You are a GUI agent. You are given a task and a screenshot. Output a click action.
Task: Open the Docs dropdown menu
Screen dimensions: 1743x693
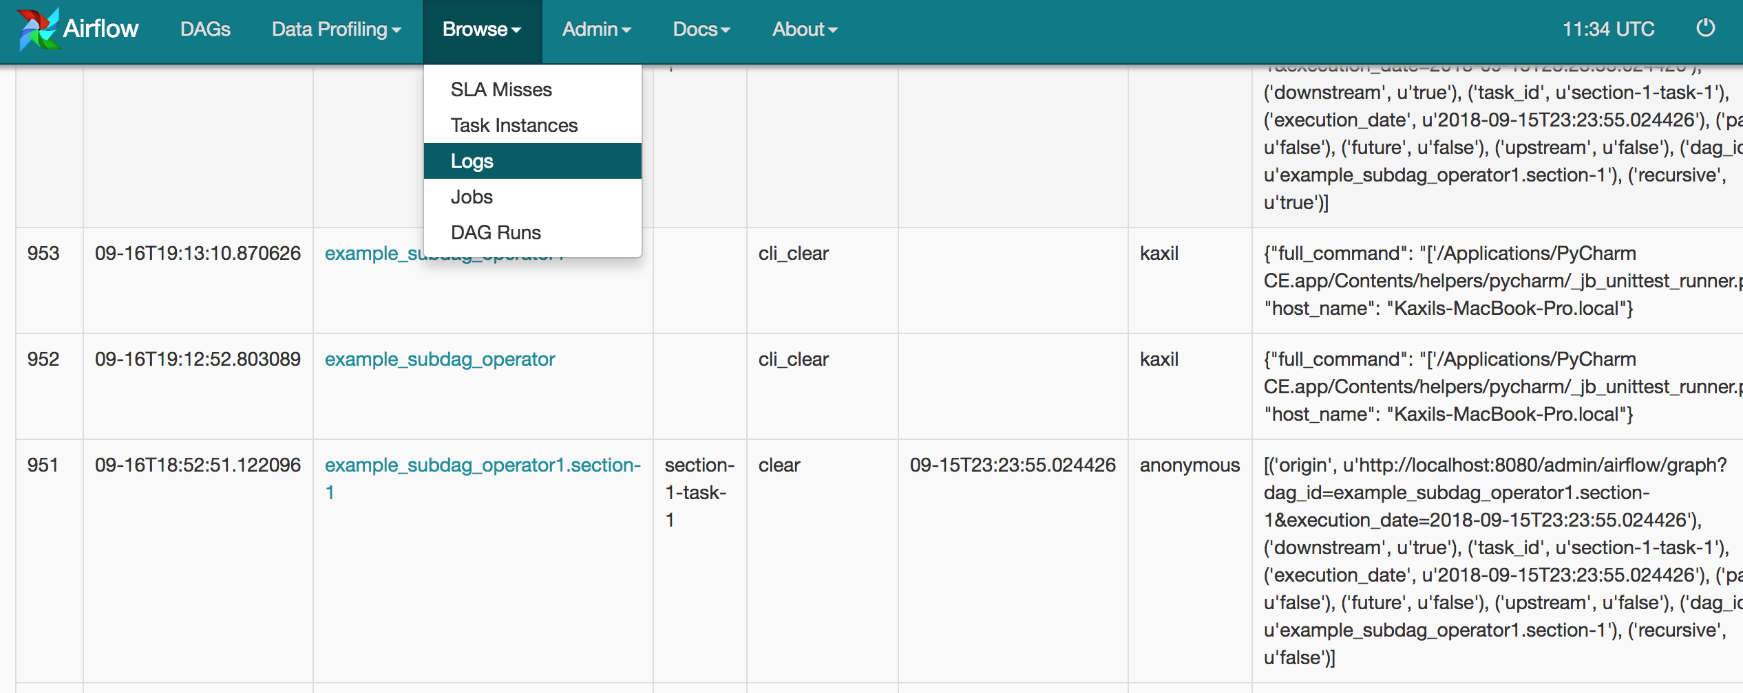pyautogui.click(x=701, y=29)
